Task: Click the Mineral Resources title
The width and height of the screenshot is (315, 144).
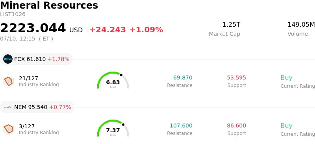Action: 49,5
